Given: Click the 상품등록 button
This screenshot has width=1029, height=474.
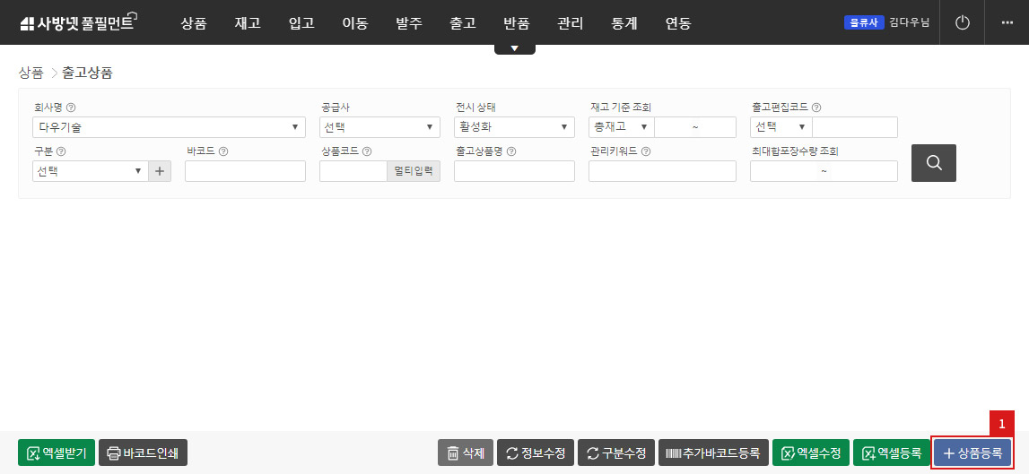Looking at the screenshot, I should (x=972, y=452).
